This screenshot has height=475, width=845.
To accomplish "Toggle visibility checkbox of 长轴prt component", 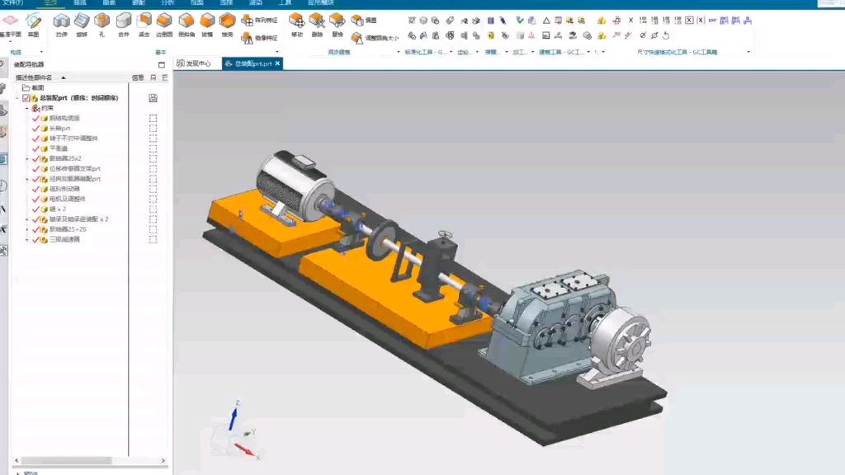I will [x=35, y=129].
